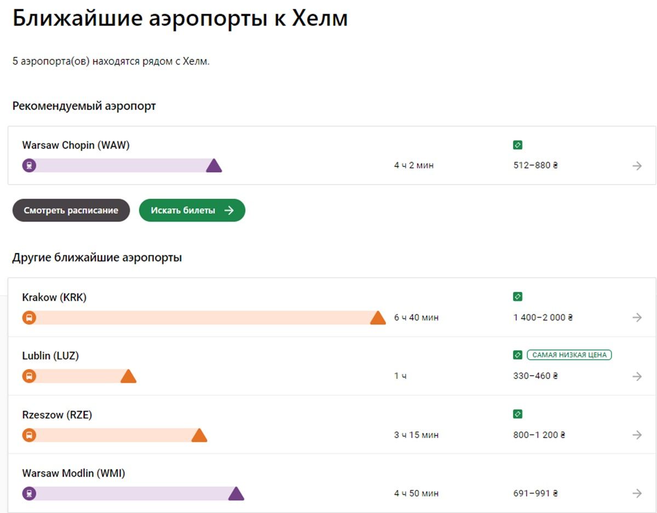
Task: Click the bus icon in Krakow row
Action: (29, 318)
